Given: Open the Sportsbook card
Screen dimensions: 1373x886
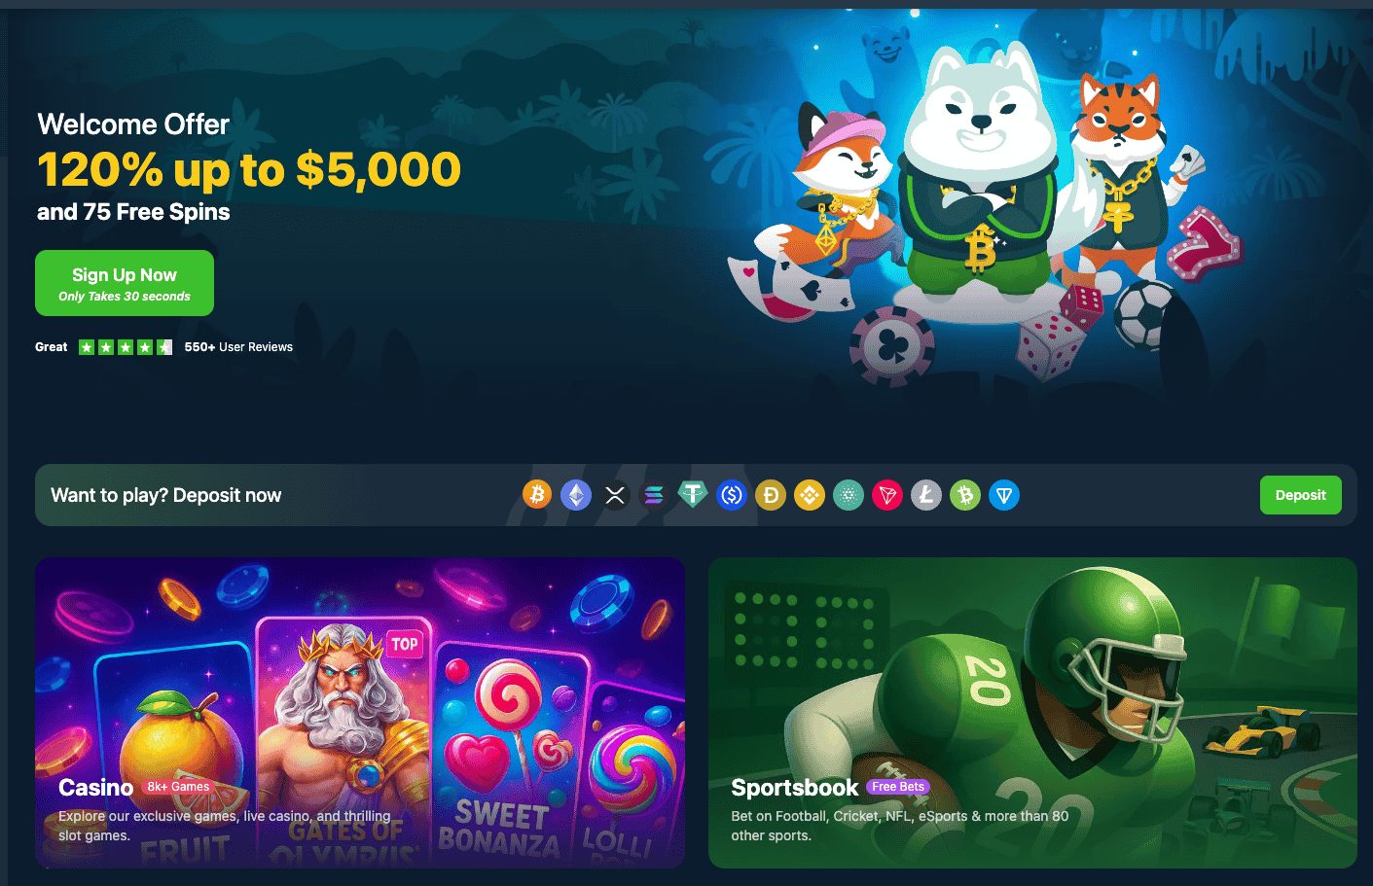Looking at the screenshot, I should pos(1032,712).
